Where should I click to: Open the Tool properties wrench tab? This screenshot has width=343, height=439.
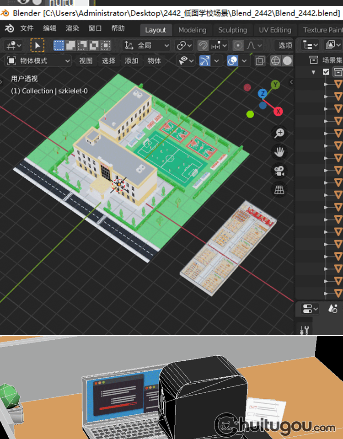[x=305, y=330]
